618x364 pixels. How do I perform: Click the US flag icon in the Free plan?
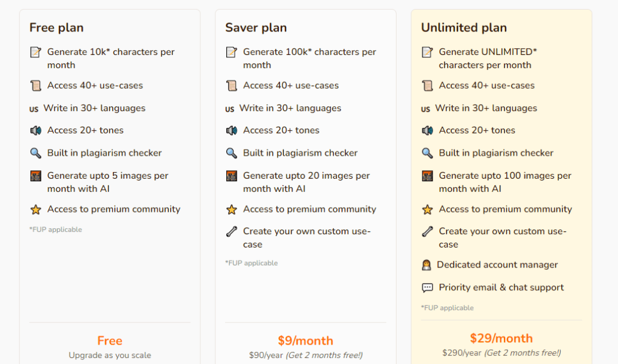tap(34, 109)
